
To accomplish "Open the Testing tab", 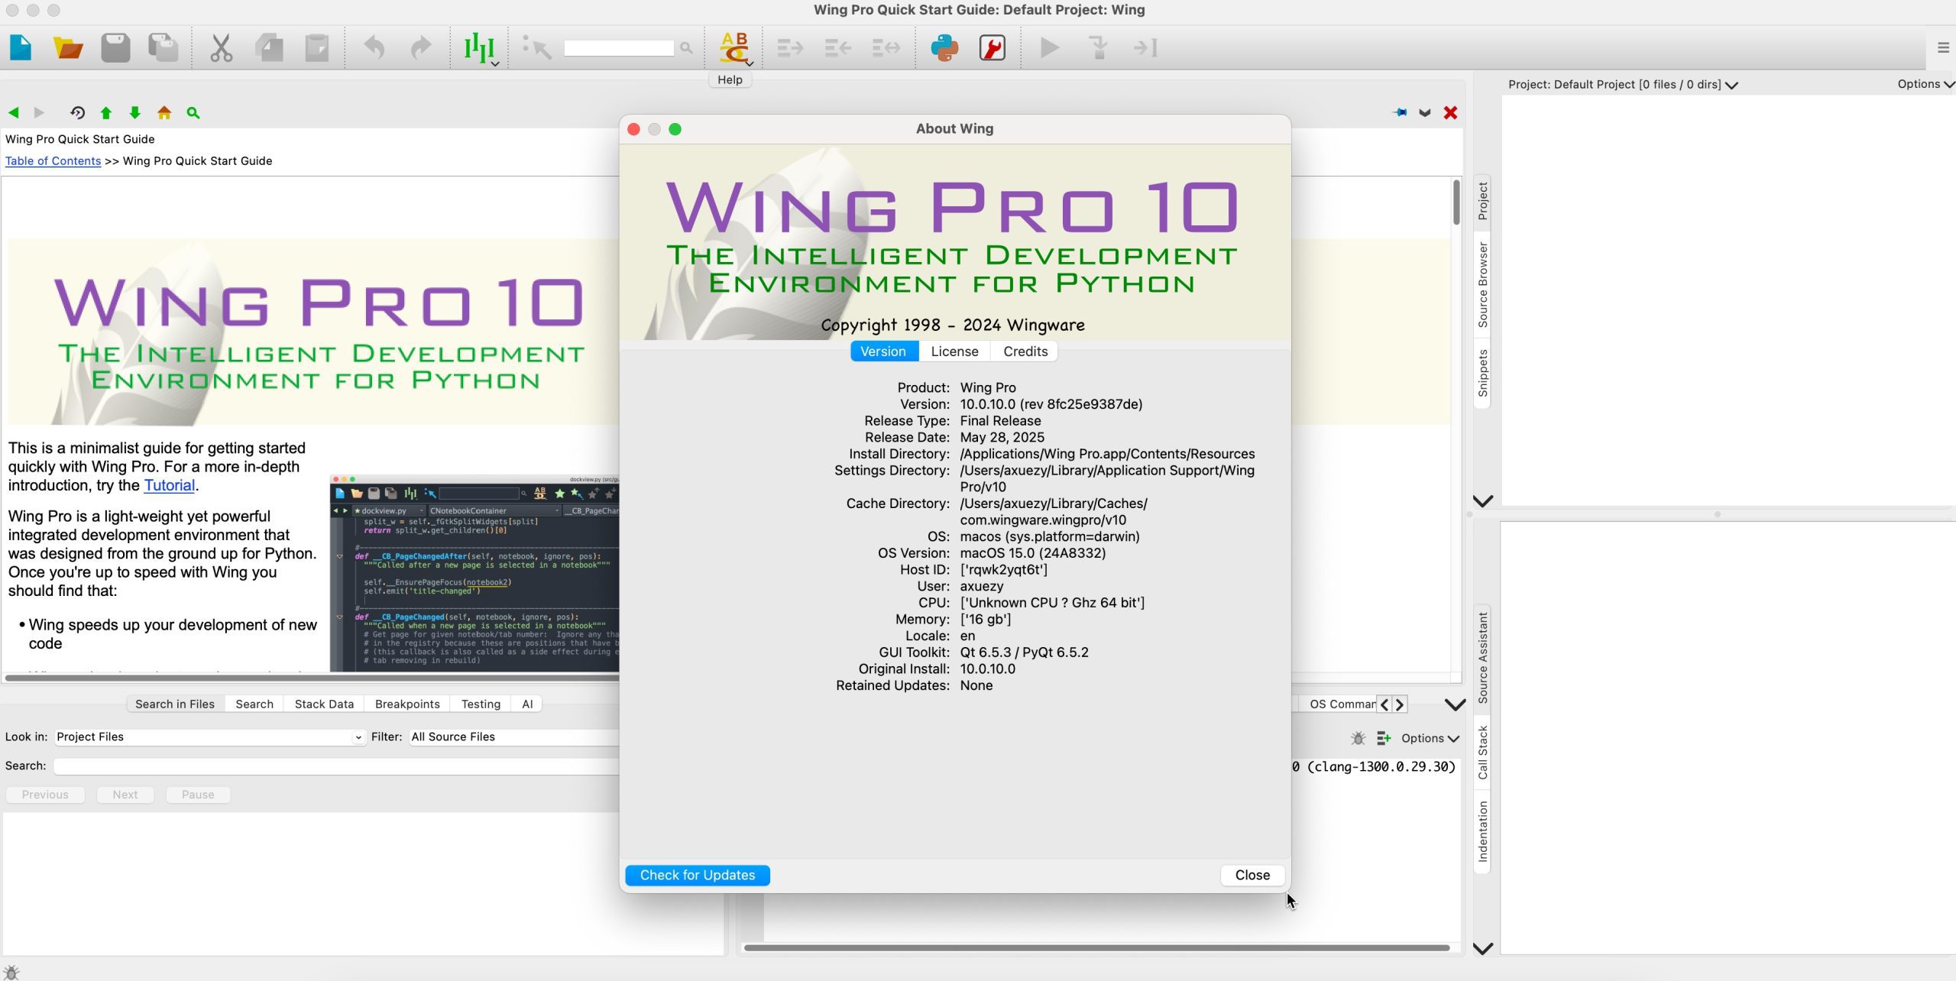I will (481, 704).
